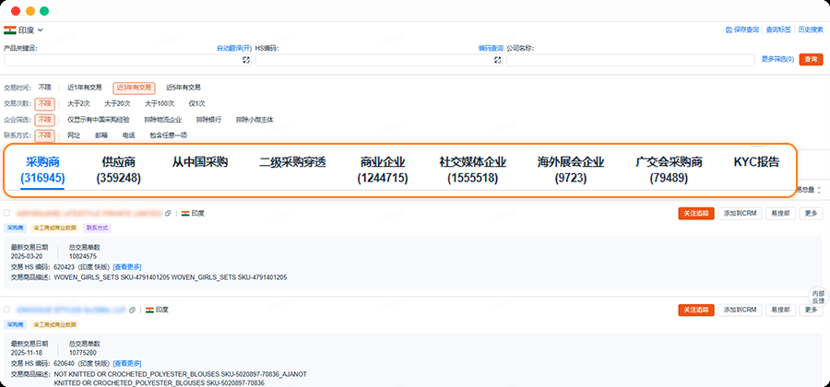Switch to the 供应商 tab
The height and width of the screenshot is (387, 830).
[118, 170]
